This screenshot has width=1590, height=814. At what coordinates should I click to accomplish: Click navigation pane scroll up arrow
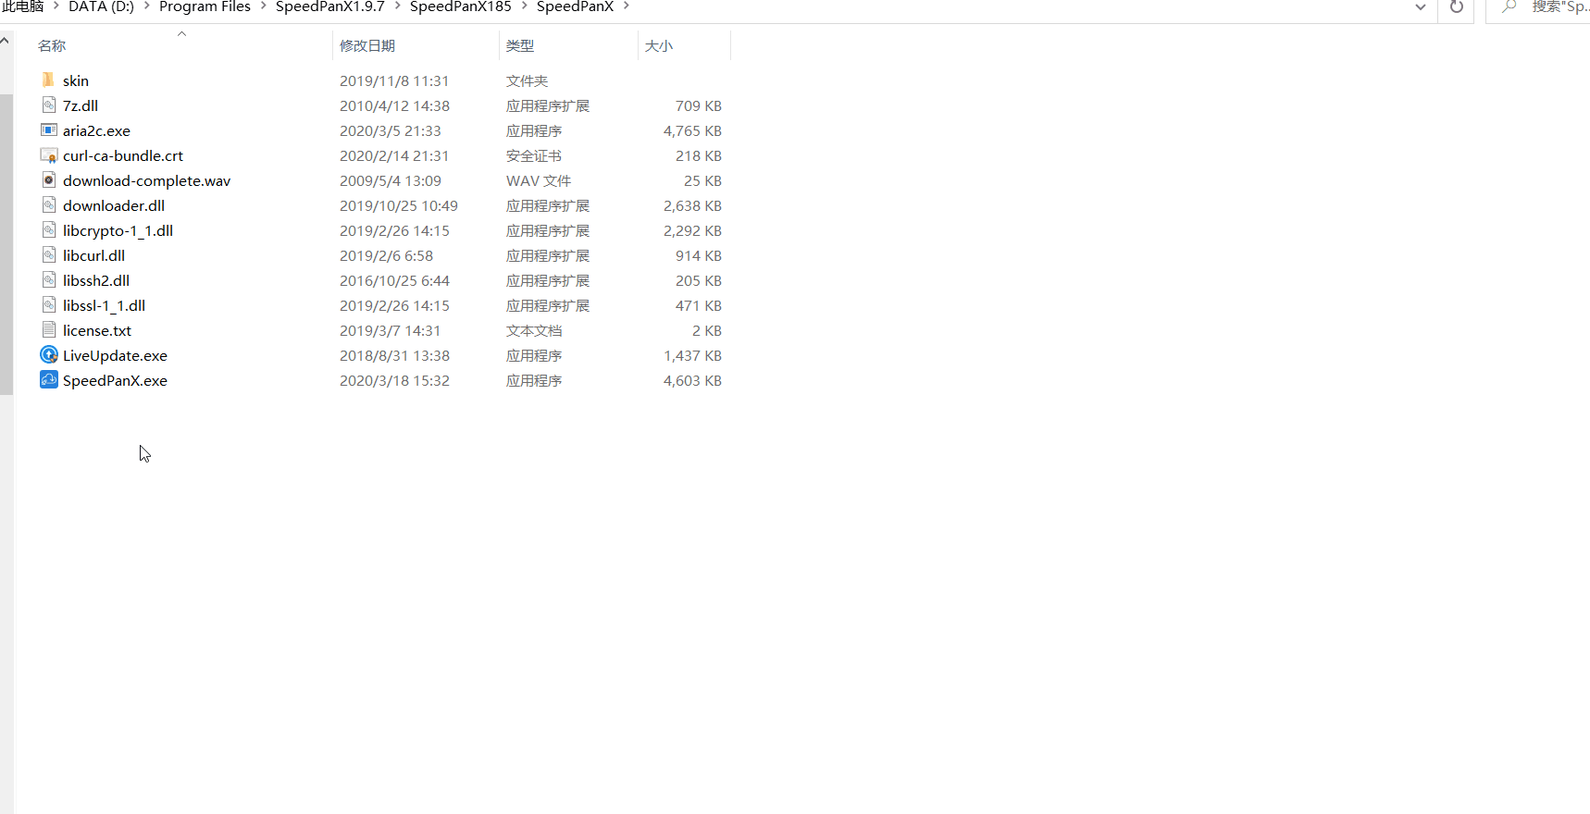[6, 41]
